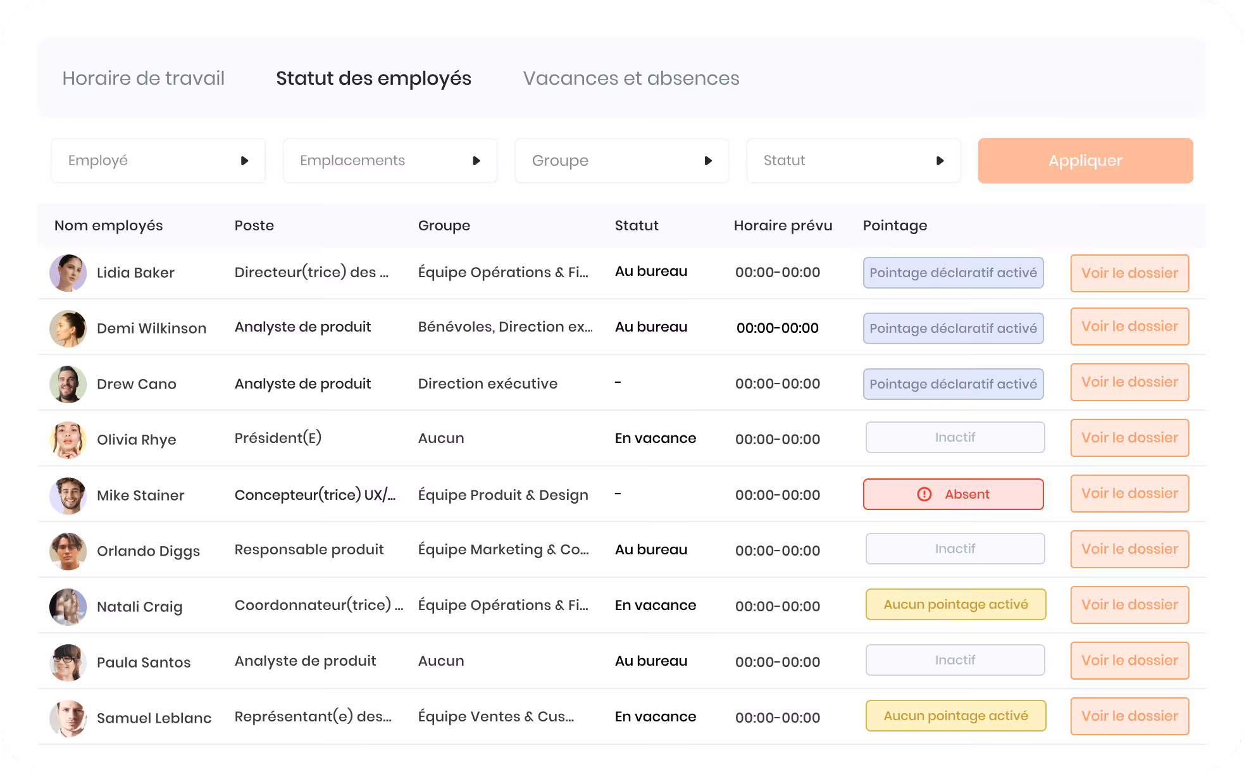
Task: Open the Vacances et absences tab
Action: point(631,78)
